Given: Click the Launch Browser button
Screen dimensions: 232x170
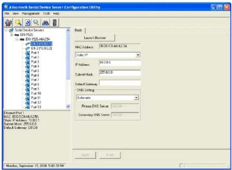Looking at the screenshot, I should pos(95,38).
